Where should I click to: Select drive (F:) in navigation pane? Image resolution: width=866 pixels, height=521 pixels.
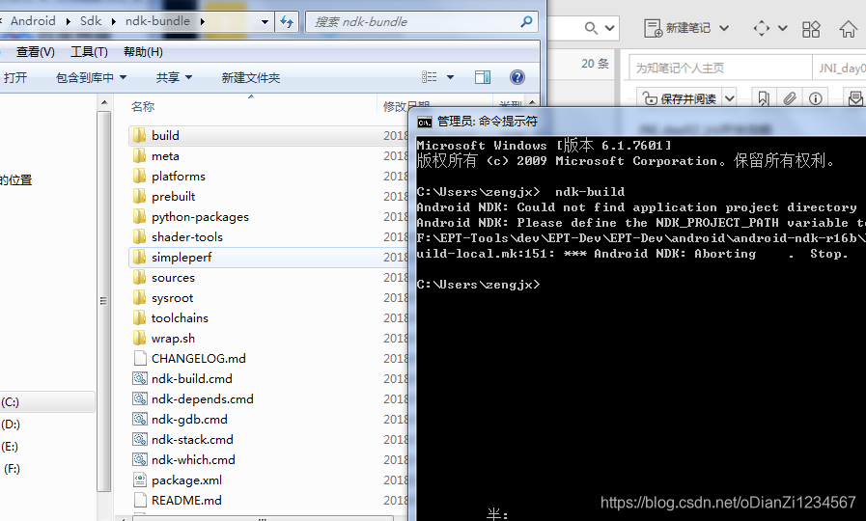click(x=12, y=469)
